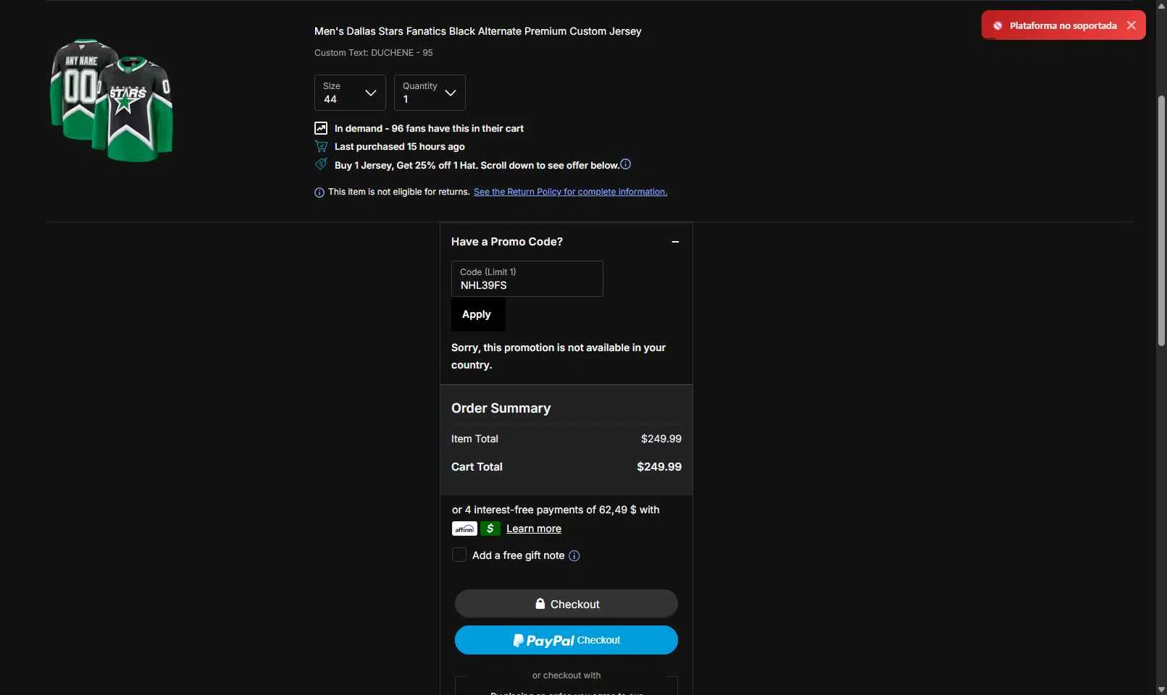
Task: Click the Cart Total amount $249.99
Action: tap(659, 467)
